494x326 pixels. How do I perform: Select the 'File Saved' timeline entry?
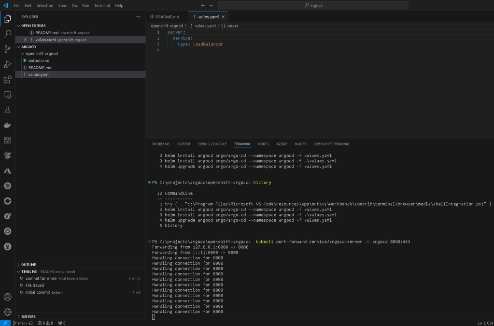pos(80,285)
